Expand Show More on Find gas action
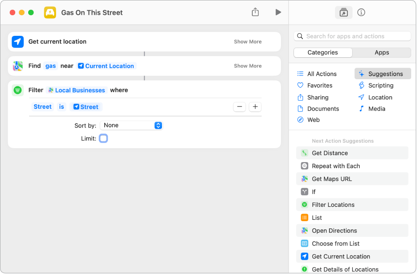The height and width of the screenshot is (274, 417). (x=247, y=66)
